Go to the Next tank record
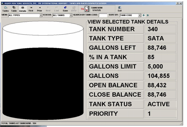This screenshot has width=187, height=127. (x=48, y=9)
